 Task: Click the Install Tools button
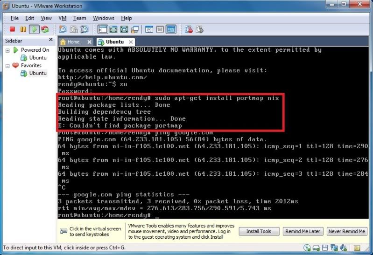pos(259,231)
